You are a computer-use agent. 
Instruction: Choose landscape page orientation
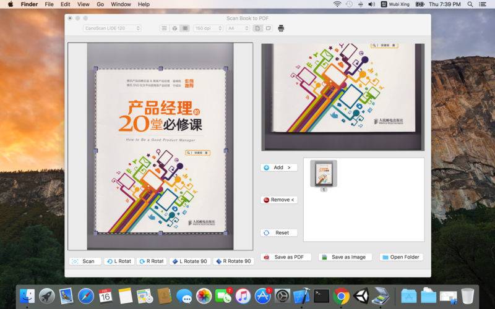pyautogui.click(x=268, y=28)
